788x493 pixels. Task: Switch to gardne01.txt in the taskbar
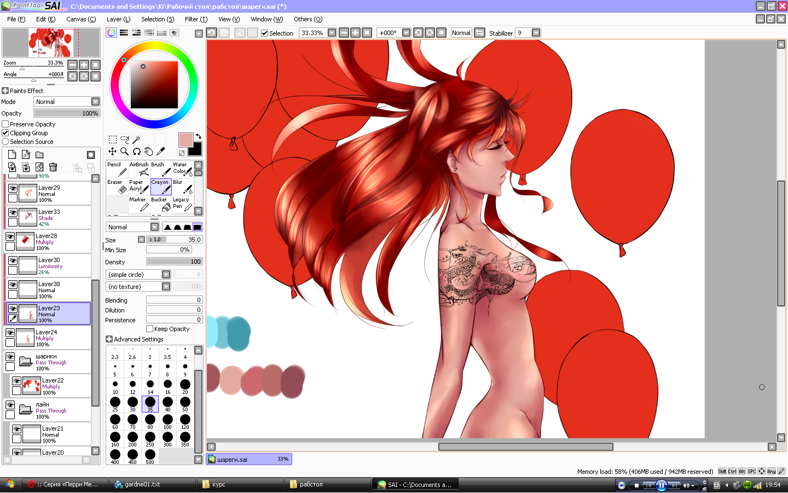[152, 484]
